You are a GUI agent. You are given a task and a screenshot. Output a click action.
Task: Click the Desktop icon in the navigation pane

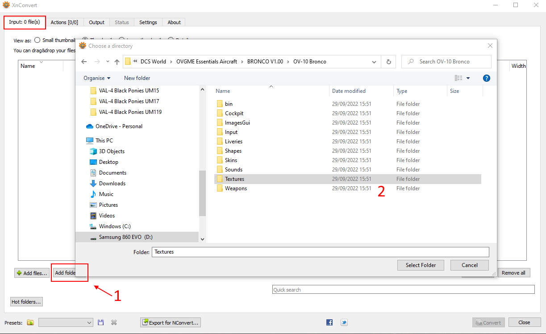pos(93,162)
